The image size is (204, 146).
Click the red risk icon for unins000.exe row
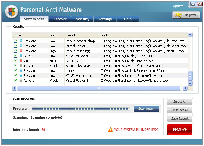click(x=21, y=51)
